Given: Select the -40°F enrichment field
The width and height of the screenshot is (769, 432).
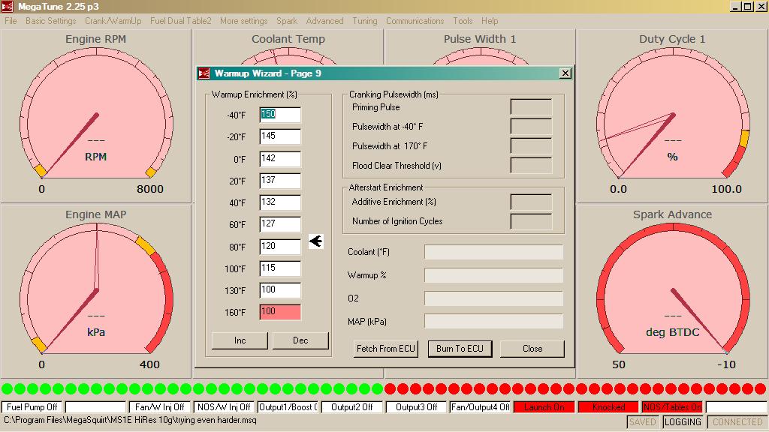Looking at the screenshot, I should tap(280, 115).
